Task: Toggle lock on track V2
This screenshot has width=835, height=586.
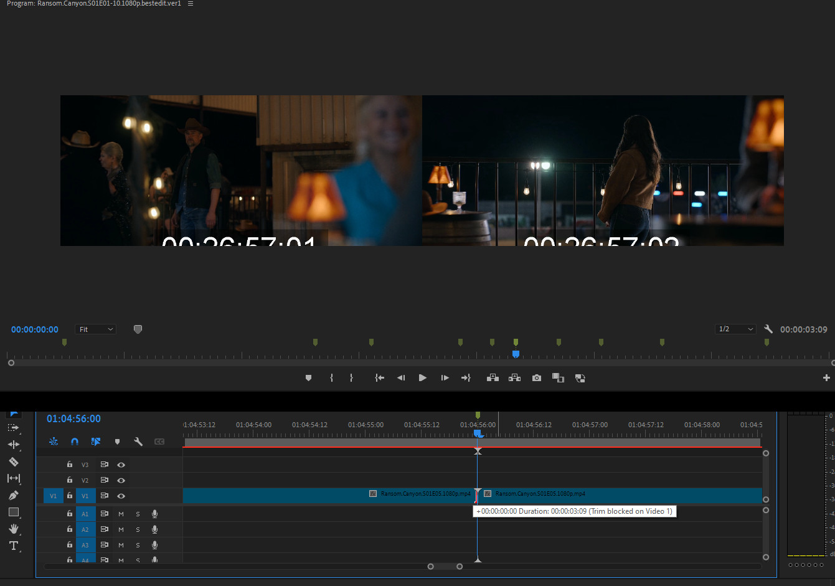Action: click(70, 480)
